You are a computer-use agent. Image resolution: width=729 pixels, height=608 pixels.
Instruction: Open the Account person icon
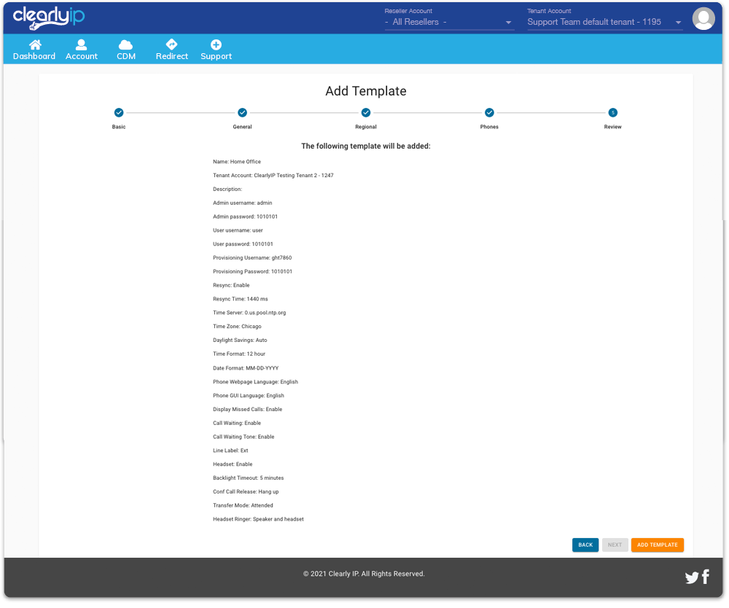81,45
